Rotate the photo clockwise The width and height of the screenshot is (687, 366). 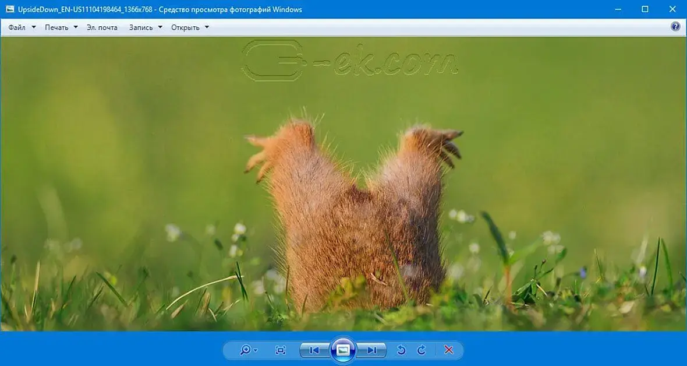(x=422, y=350)
